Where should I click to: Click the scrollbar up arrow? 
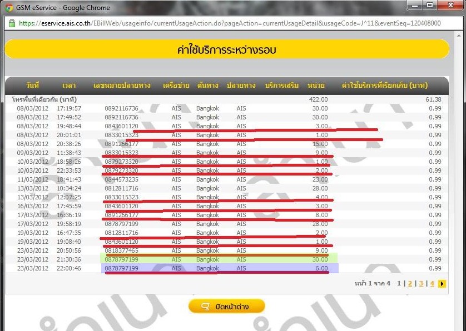click(459, 36)
